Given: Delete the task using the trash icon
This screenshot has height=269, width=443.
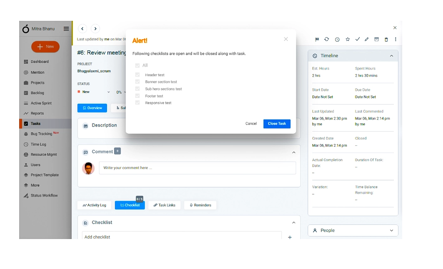Looking at the screenshot, I should click(x=386, y=39).
